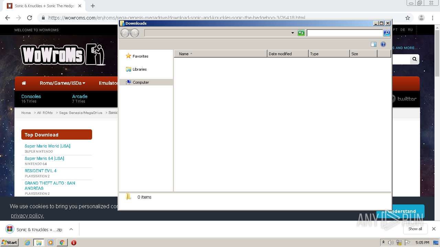This screenshot has height=247, width=440.
Task: Bookmark this page with the star icon
Action: pyautogui.click(x=408, y=18)
